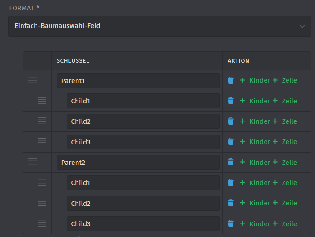Click drag handle of Child2 under Parent2
315x237 pixels.
click(42, 203)
